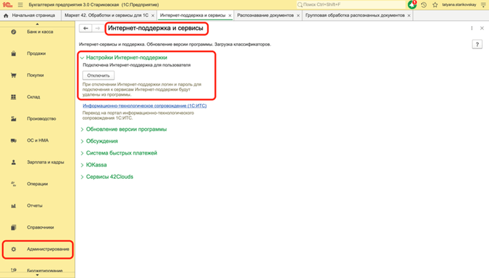Close the Маркет 42 tab
This screenshot has height=278, width=489.
153,16
